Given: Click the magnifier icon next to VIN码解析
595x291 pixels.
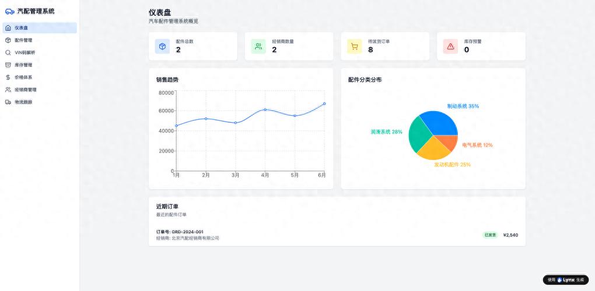Looking at the screenshot, I should click(8, 52).
